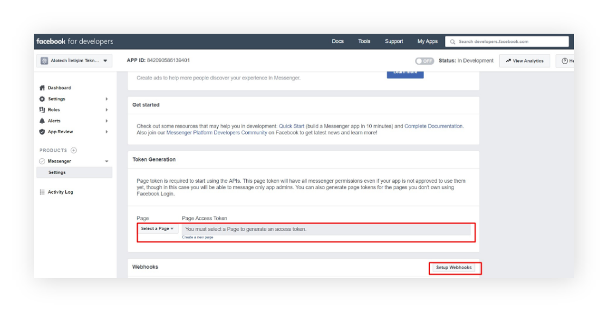Click the Status: In Development text
This screenshot has height=316, width=612.
pos(466,61)
